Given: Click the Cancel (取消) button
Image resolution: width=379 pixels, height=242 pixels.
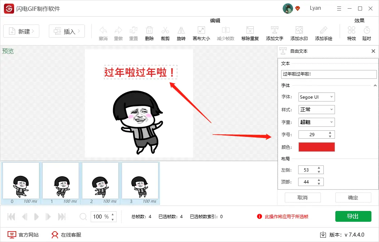Looking at the screenshot, I should 302,198.
